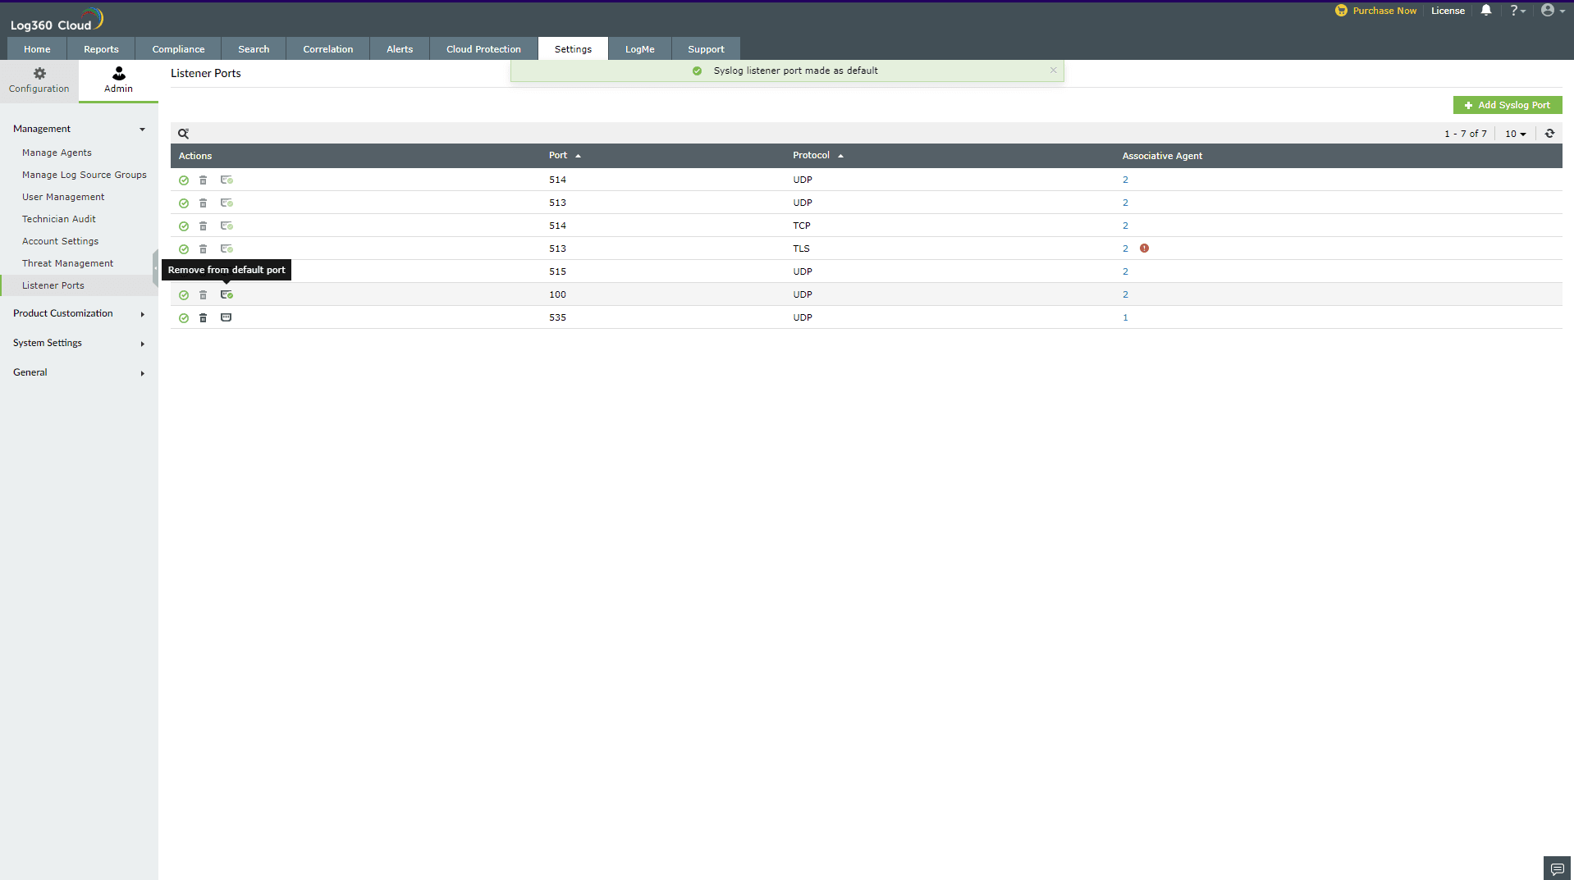Open Technician Audit page
This screenshot has height=880, width=1574.
tap(59, 219)
